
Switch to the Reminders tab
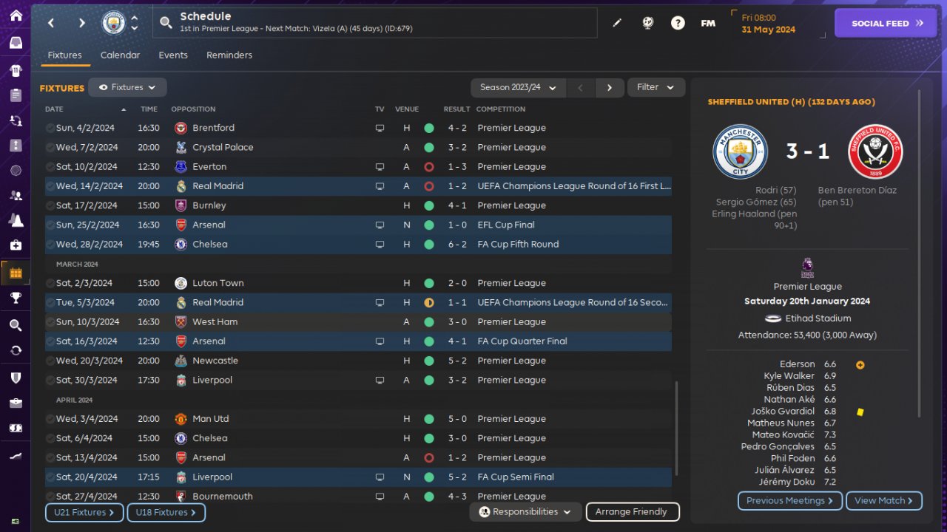(229, 55)
